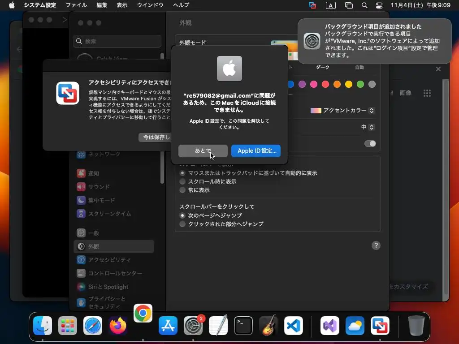
Task: Open the ウインドウ menu
Action: pyautogui.click(x=150, y=5)
